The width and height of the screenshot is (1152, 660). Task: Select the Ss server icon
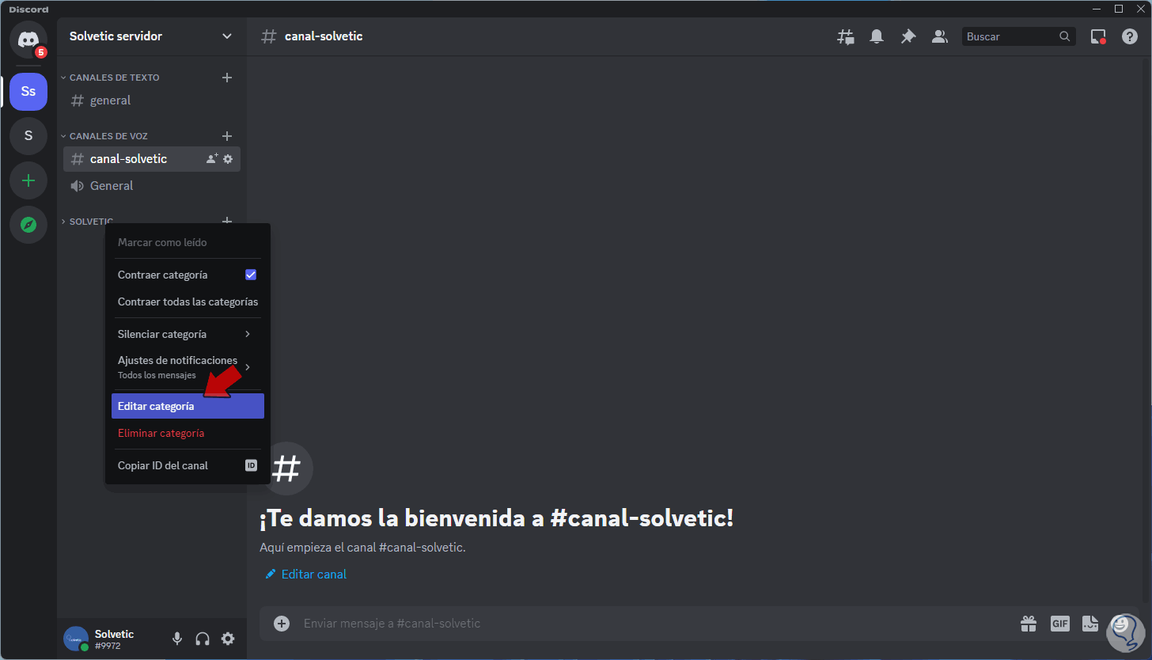point(28,92)
